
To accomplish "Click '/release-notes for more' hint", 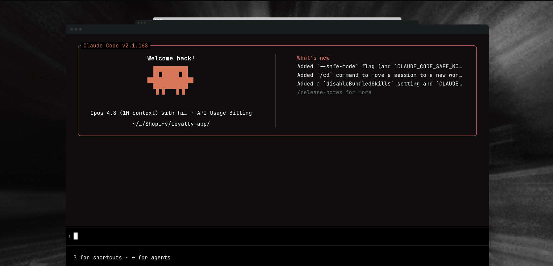I will tap(334, 92).
